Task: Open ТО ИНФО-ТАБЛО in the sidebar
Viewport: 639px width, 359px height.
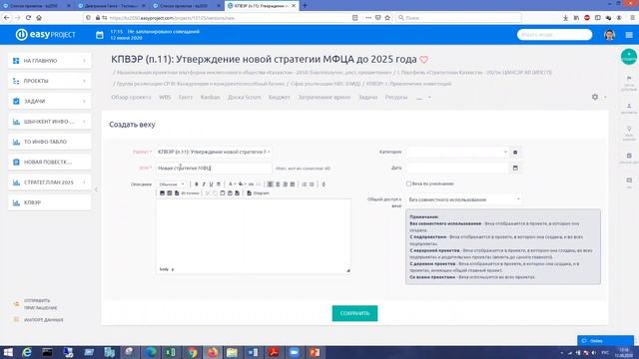Action: [50, 142]
